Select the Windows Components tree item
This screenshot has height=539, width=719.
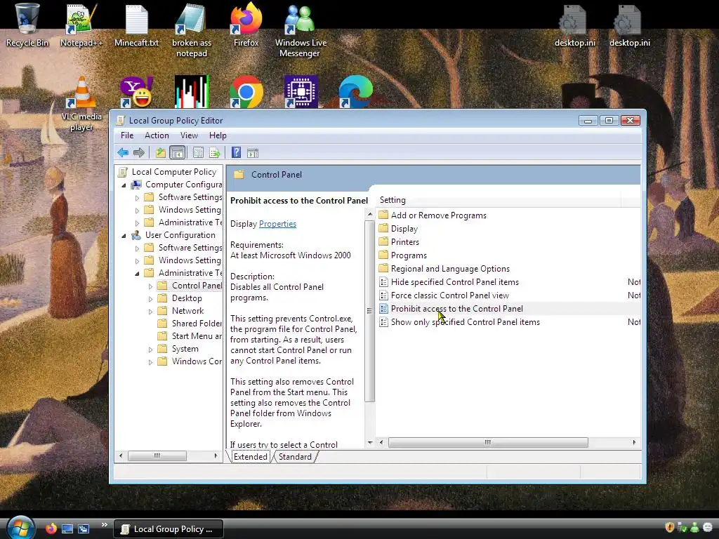tap(197, 361)
